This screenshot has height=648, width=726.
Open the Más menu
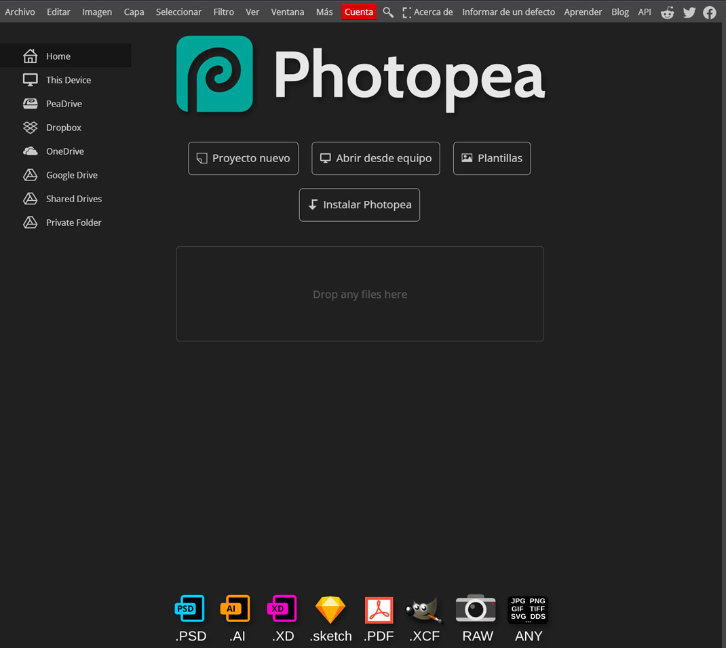pos(324,12)
